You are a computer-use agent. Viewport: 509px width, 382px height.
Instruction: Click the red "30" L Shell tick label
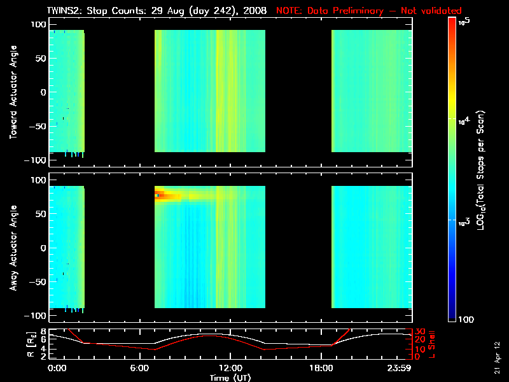click(420, 332)
